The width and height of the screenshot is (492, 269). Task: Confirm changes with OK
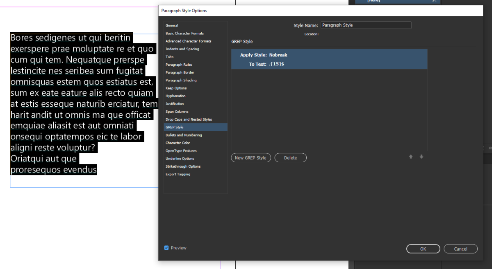click(x=423, y=249)
